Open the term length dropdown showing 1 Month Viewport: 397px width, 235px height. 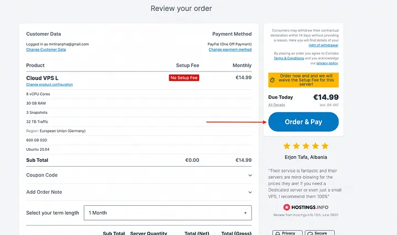click(x=168, y=213)
